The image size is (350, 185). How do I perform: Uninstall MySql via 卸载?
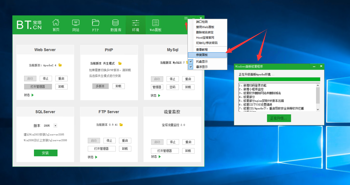coord(188,87)
